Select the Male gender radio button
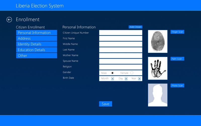Screen dimensions: 201x126 point(112,73)
